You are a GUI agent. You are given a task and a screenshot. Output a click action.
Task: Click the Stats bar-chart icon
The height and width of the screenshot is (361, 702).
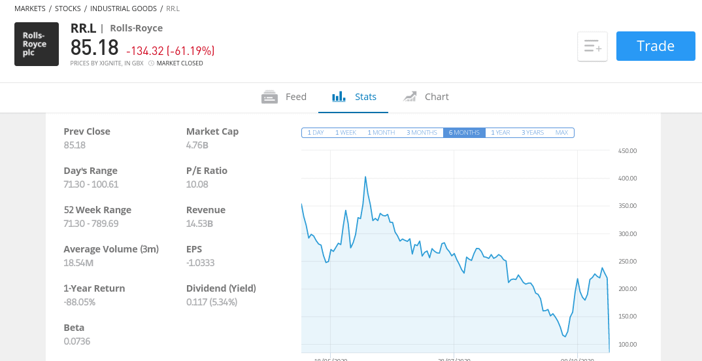(x=339, y=96)
